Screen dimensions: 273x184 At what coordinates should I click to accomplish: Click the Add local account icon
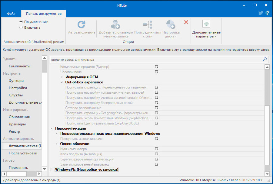coord(116,24)
